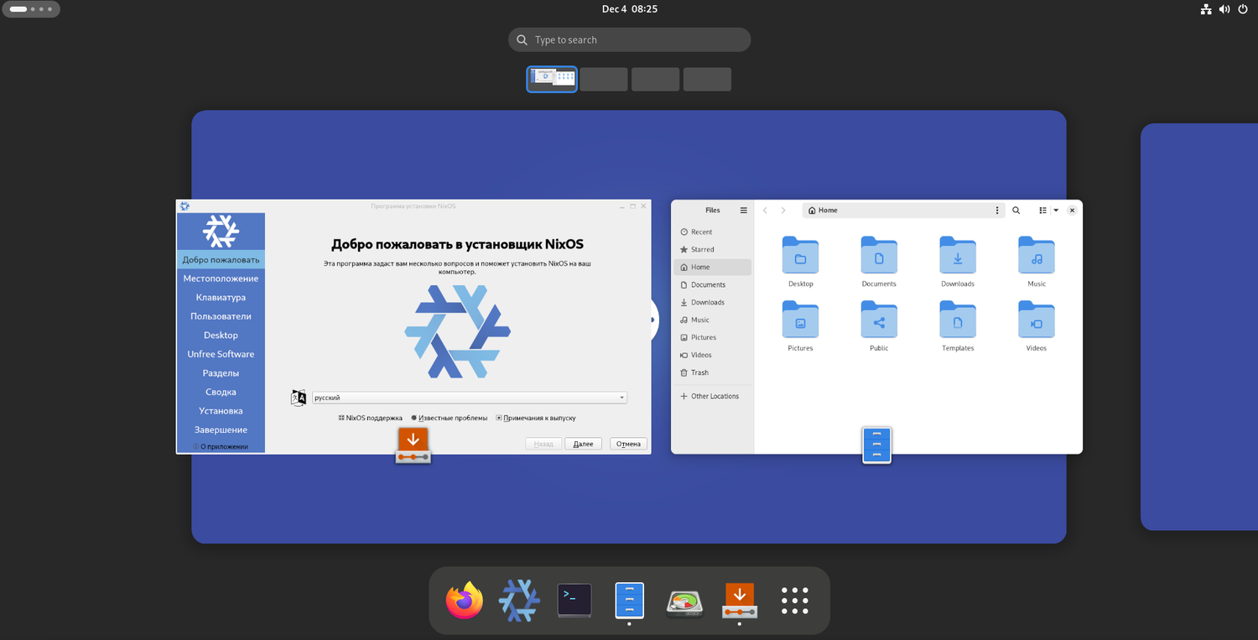
Task: Select Music in the Files sidebar
Action: point(713,320)
